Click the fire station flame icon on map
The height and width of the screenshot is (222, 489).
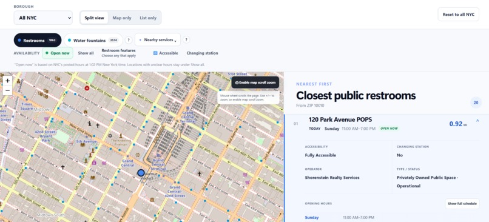point(86,112)
